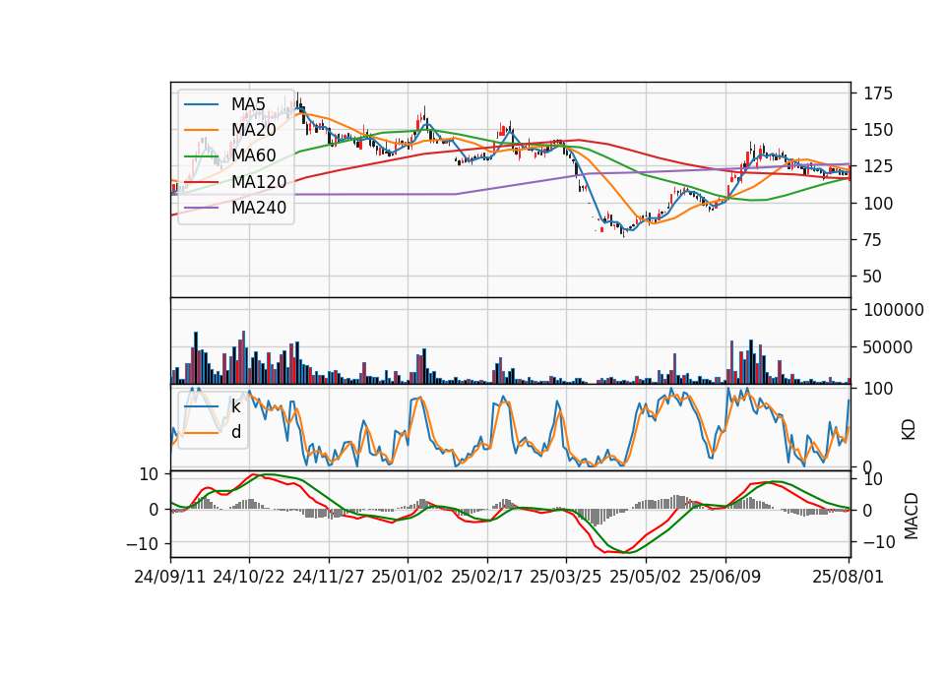Click the 50 price axis label
Viewport: 945px width, 679px height.
pos(873,277)
